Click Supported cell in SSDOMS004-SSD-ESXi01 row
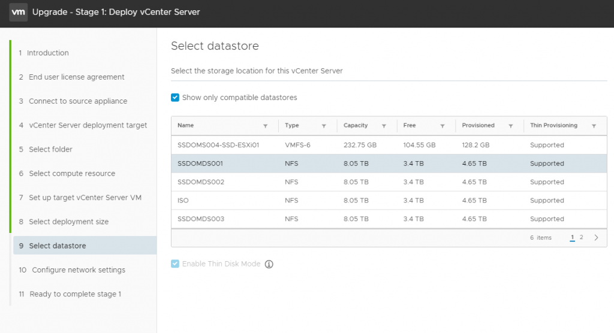This screenshot has height=333, width=614. tap(547, 145)
